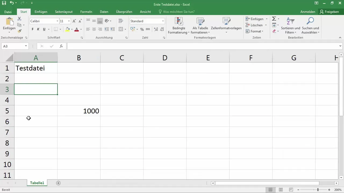This screenshot has height=193, width=344.
Task: Switch to Page Break Preview in status bar
Action: pyautogui.click(x=291, y=190)
